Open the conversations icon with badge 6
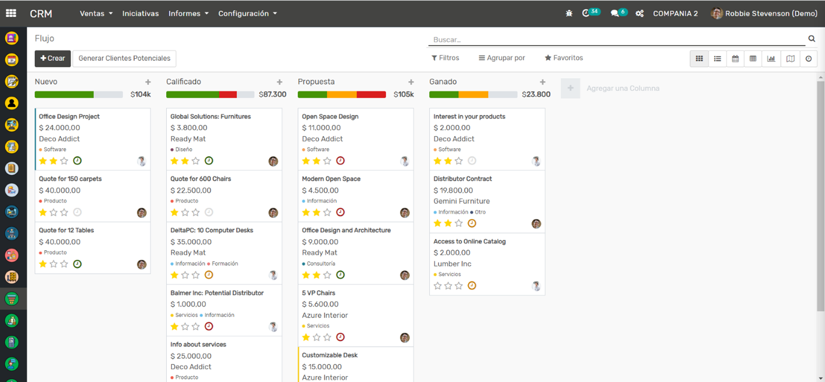 tap(615, 14)
